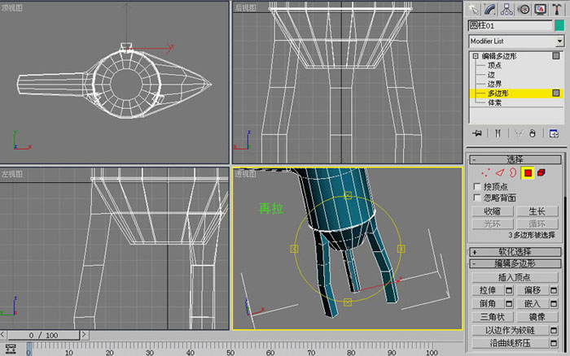The image size is (570, 356).
Task: Expand the 软化选择 rollout
Action: point(515,252)
